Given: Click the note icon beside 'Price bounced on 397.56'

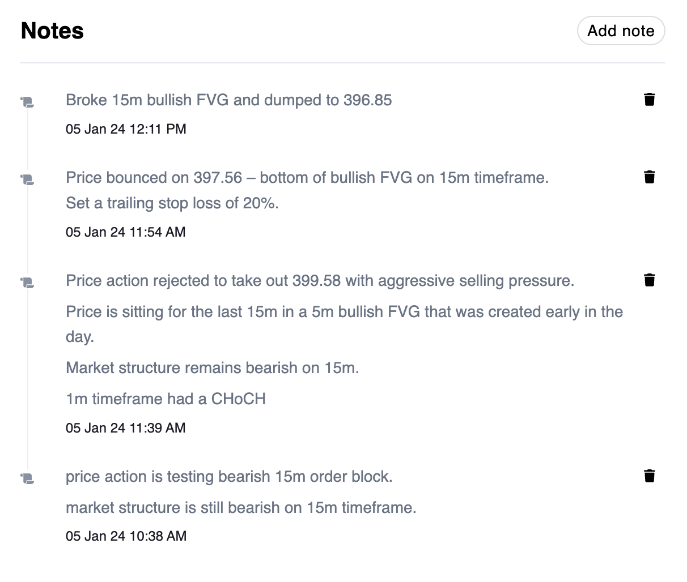Looking at the screenshot, I should pos(27,180).
